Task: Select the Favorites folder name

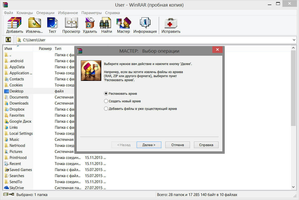Action: (x=17, y=115)
